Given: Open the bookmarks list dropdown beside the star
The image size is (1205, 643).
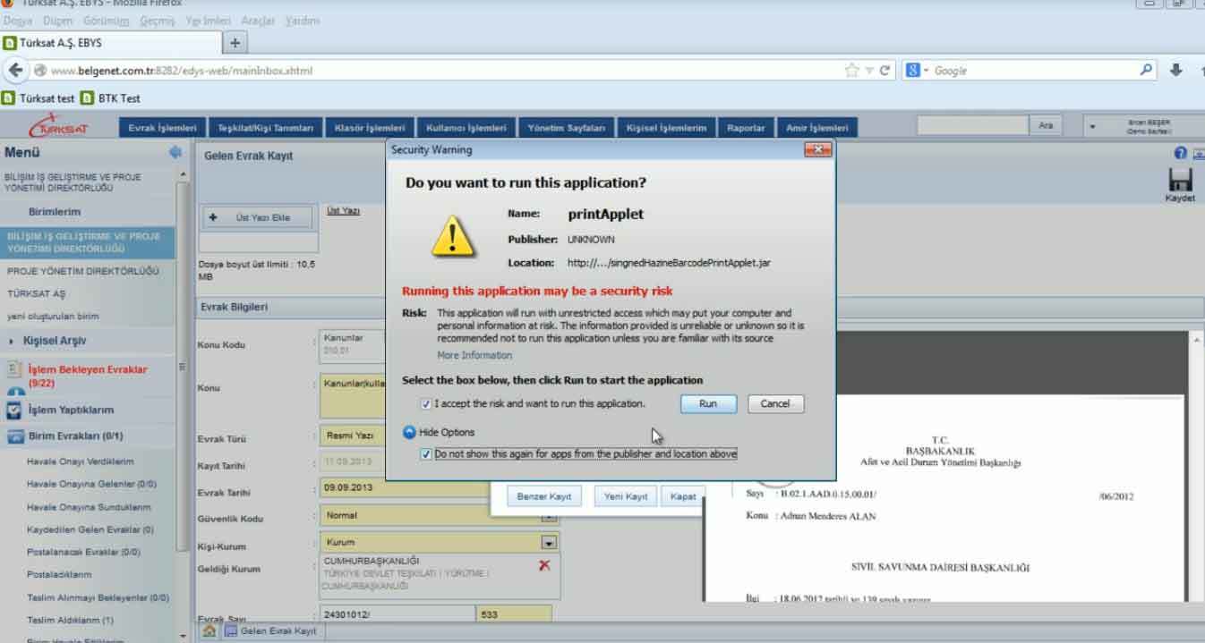Looking at the screenshot, I should tap(867, 71).
